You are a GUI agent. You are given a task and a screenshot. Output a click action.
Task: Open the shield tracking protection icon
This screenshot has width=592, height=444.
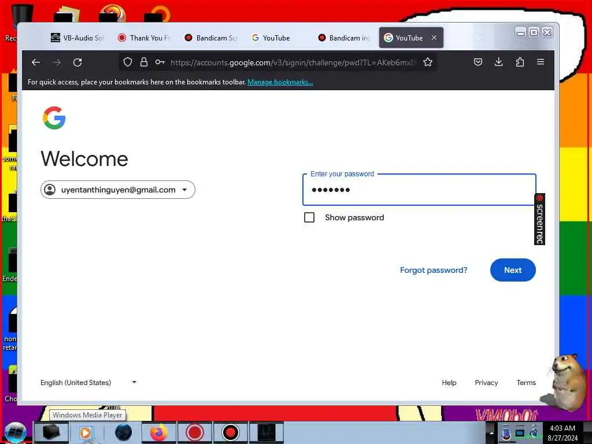tap(128, 62)
